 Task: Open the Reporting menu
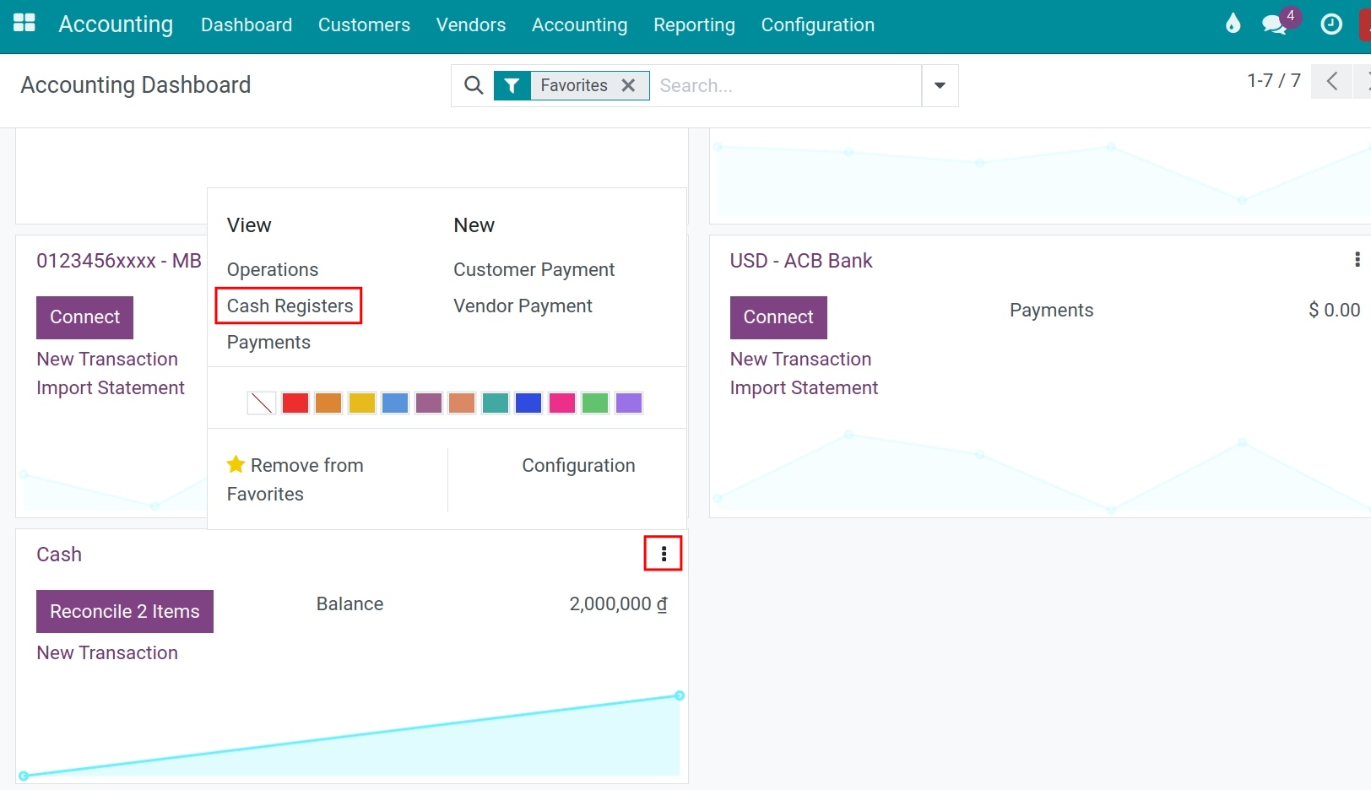coord(694,25)
